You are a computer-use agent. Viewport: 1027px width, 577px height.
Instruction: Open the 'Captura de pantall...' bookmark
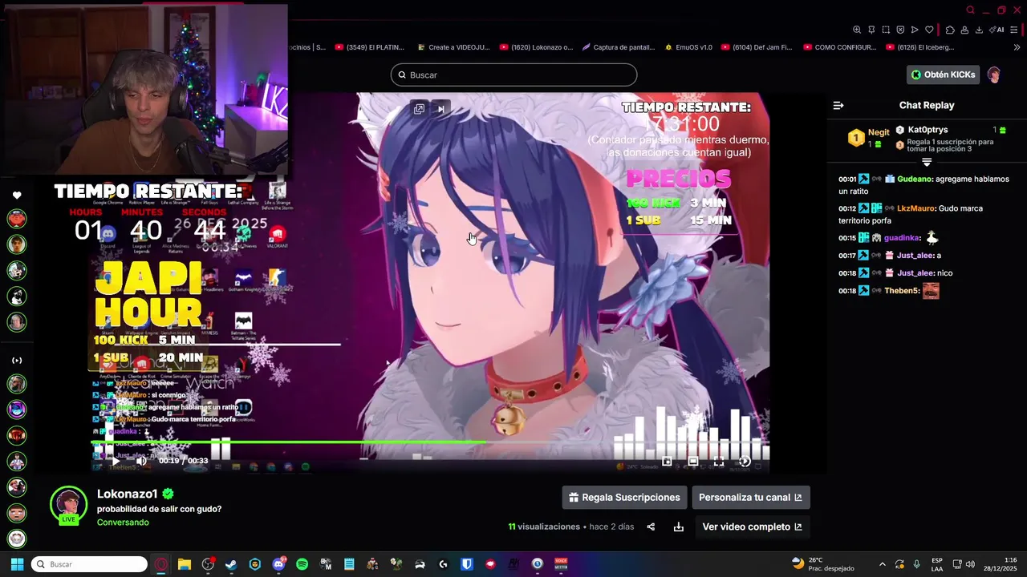click(x=619, y=47)
